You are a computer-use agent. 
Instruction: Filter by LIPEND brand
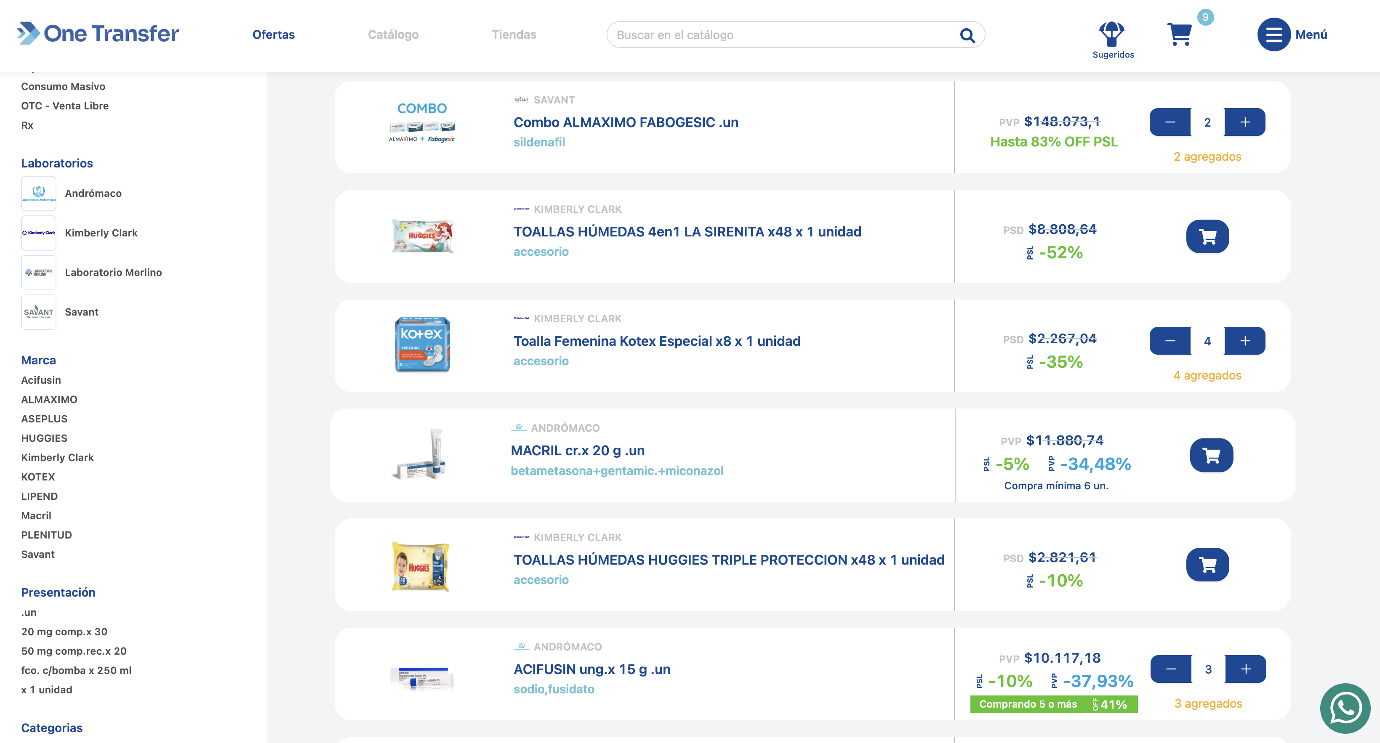[40, 496]
